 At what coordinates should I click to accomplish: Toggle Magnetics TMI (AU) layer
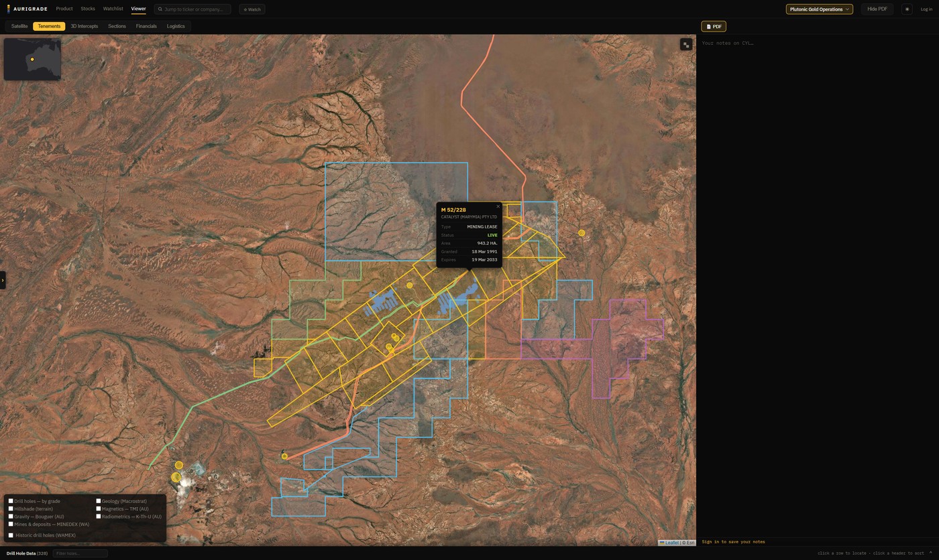98,509
